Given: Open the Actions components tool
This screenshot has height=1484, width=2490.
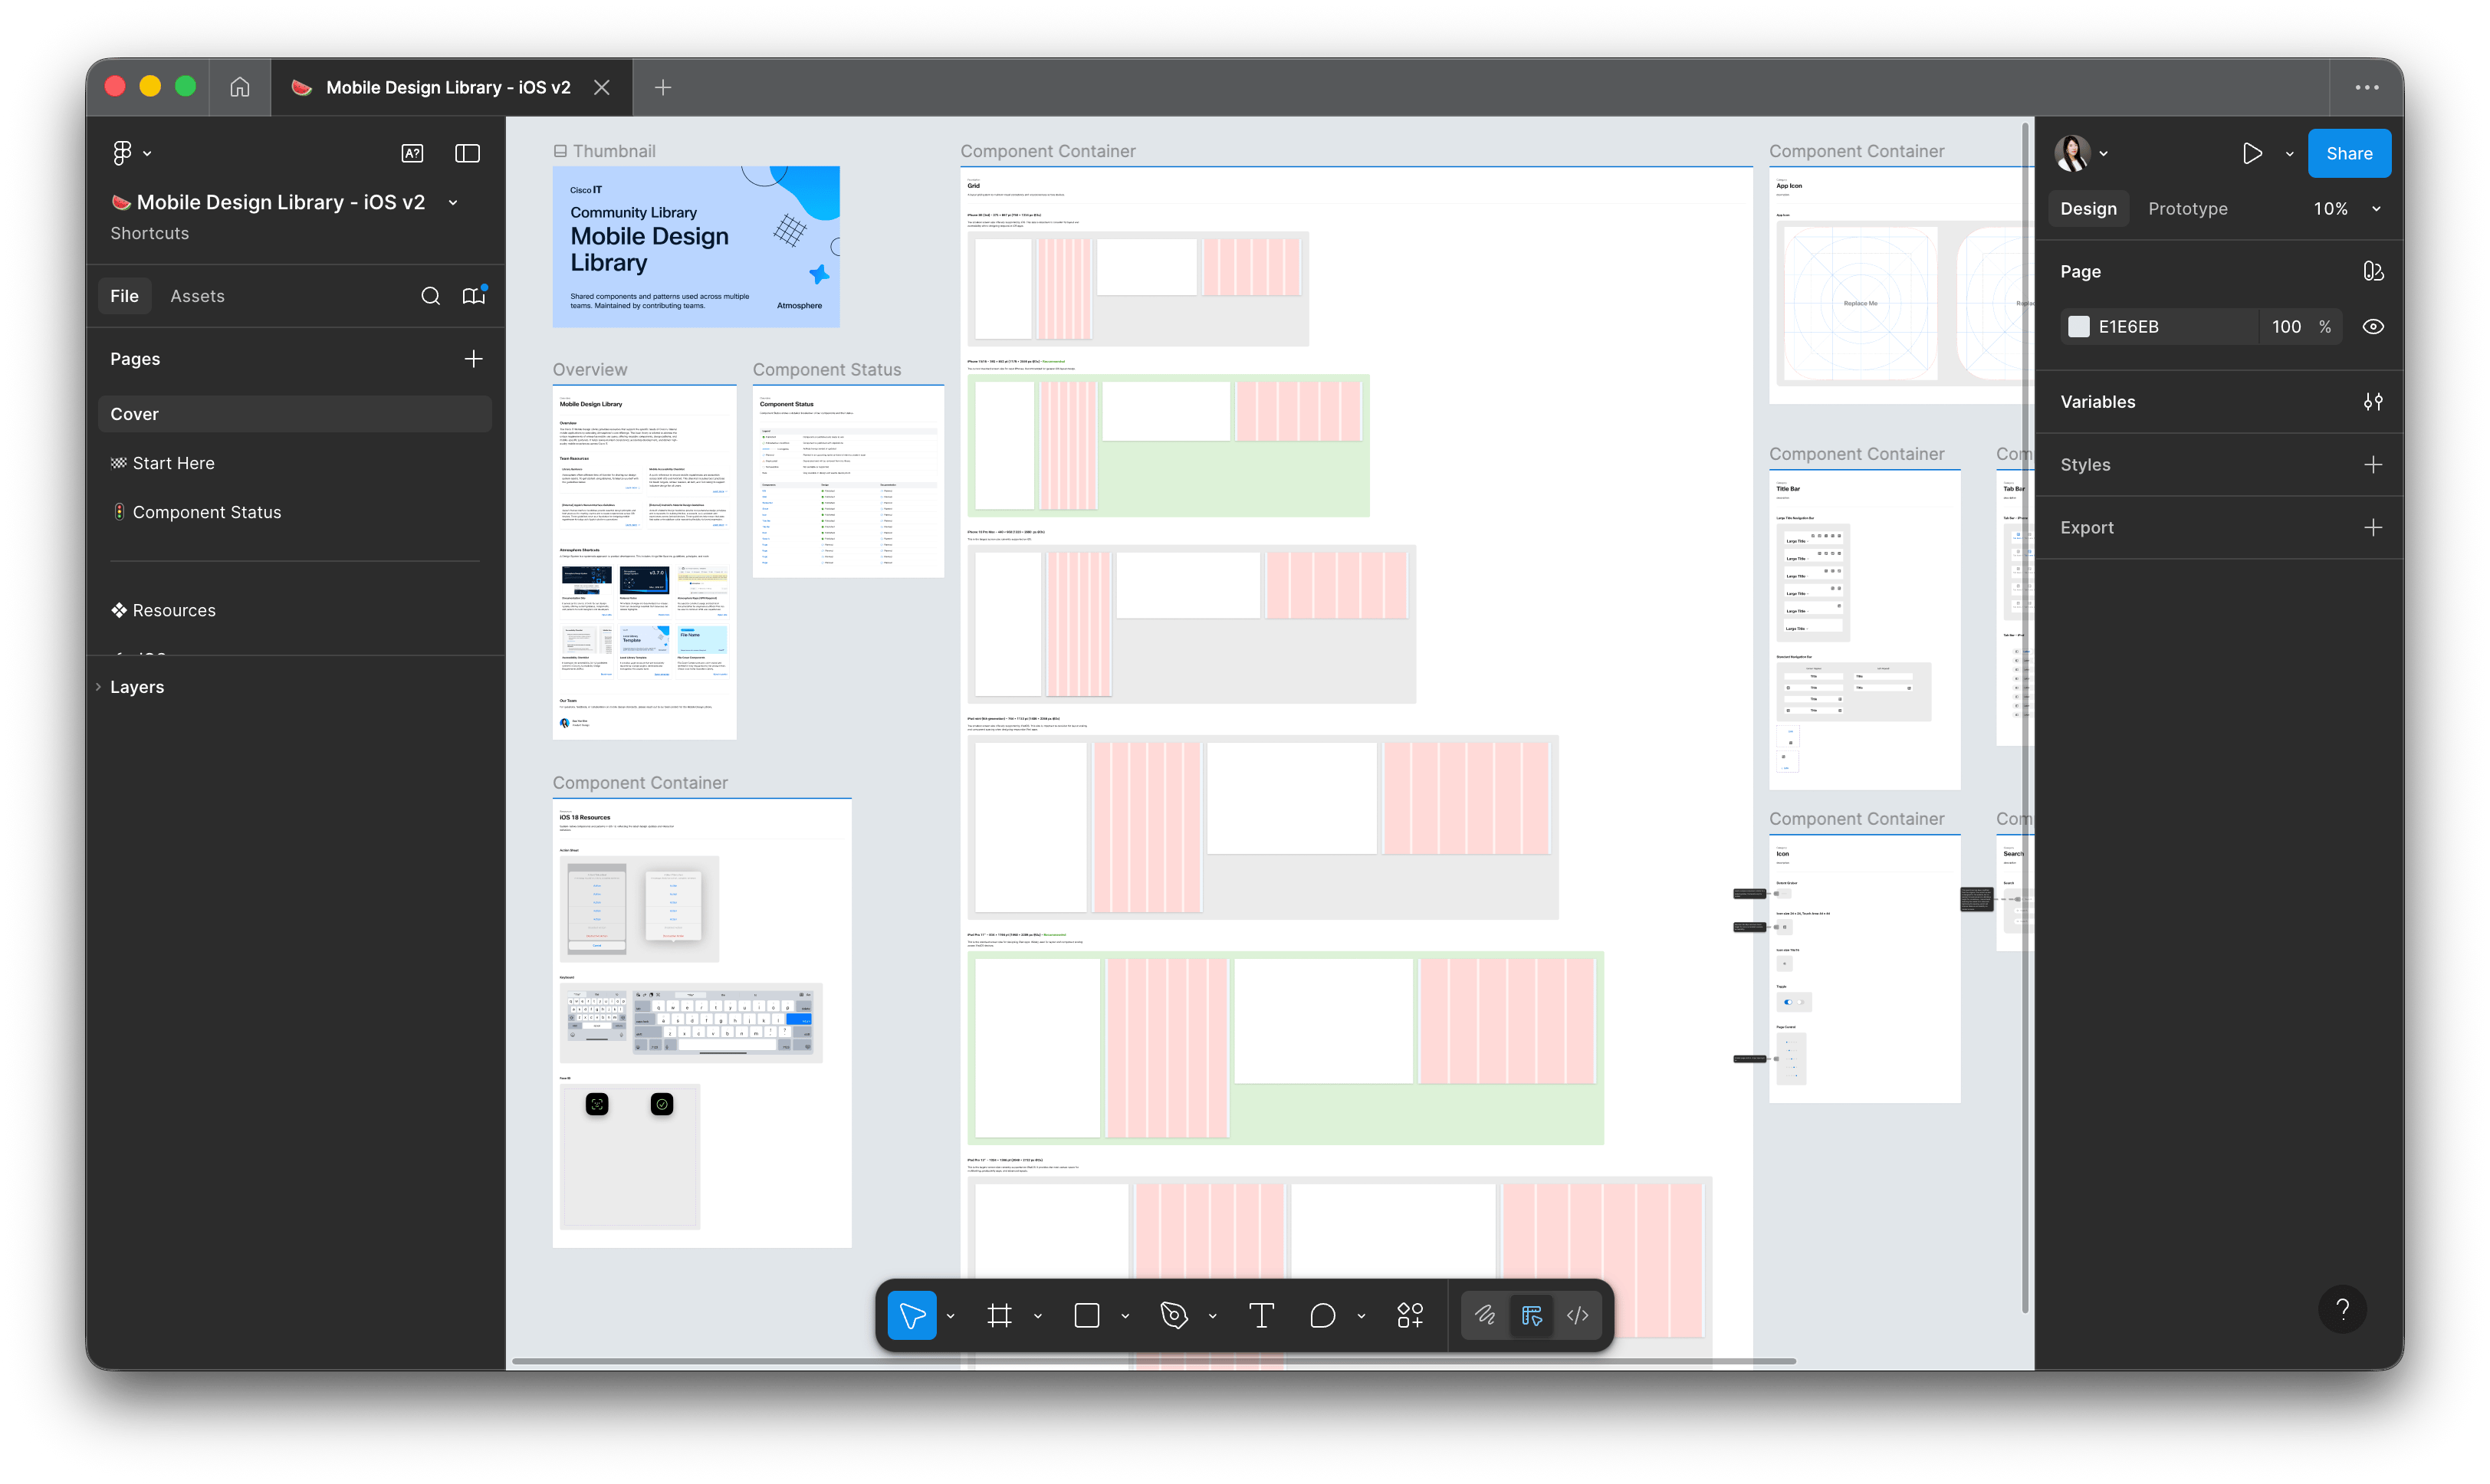Looking at the screenshot, I should pyautogui.click(x=1410, y=1315).
